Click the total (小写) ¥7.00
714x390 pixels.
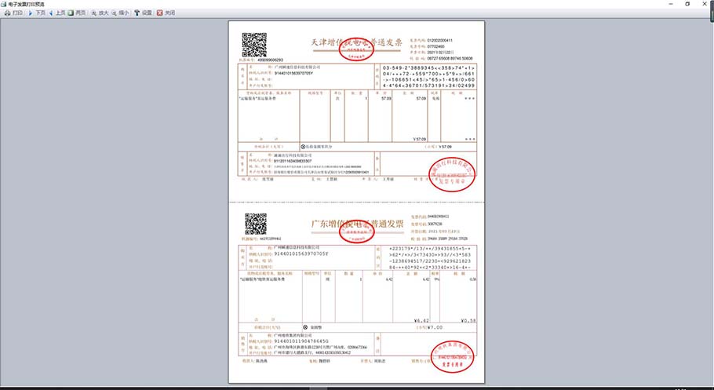click(x=436, y=327)
